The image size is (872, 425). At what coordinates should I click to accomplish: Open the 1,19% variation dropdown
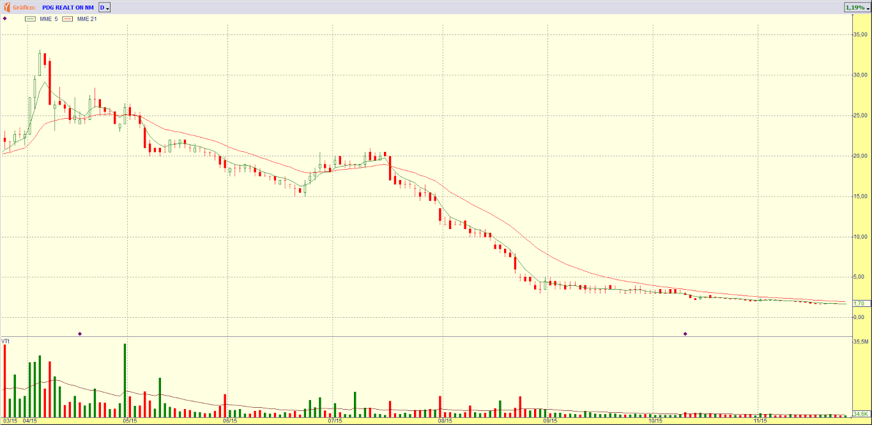857,8
